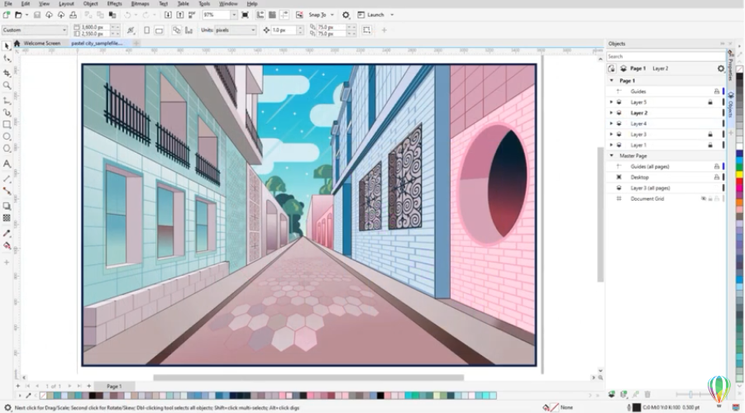This screenshot has height=413, width=745.
Task: Toggle the lock on Layer 1
Action: 710,145
